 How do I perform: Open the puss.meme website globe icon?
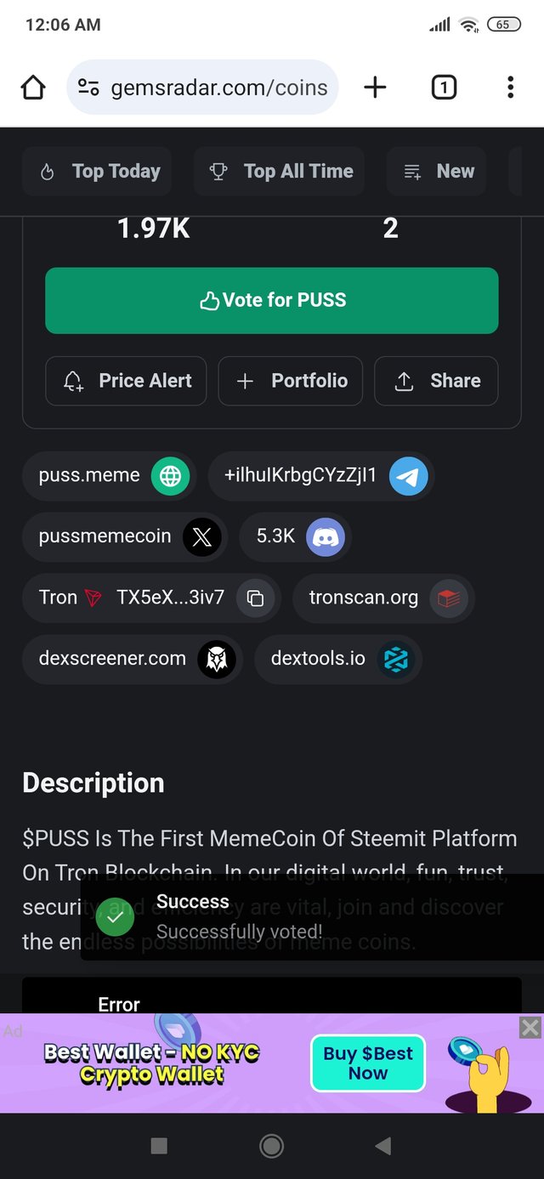170,476
